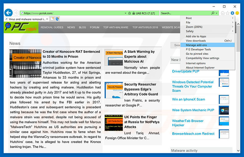
Task: Choose Internet options in Tools menu
Action: point(196,63)
